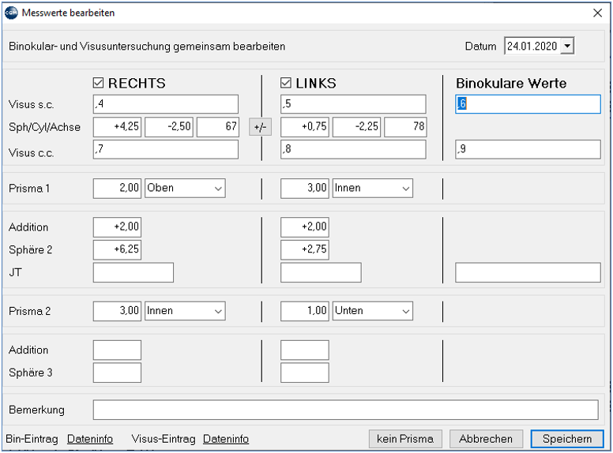Click right Addition field with +2,00
The image size is (613, 453).
(x=117, y=227)
